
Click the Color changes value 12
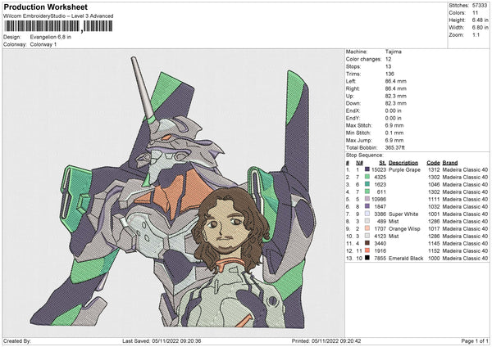point(388,59)
